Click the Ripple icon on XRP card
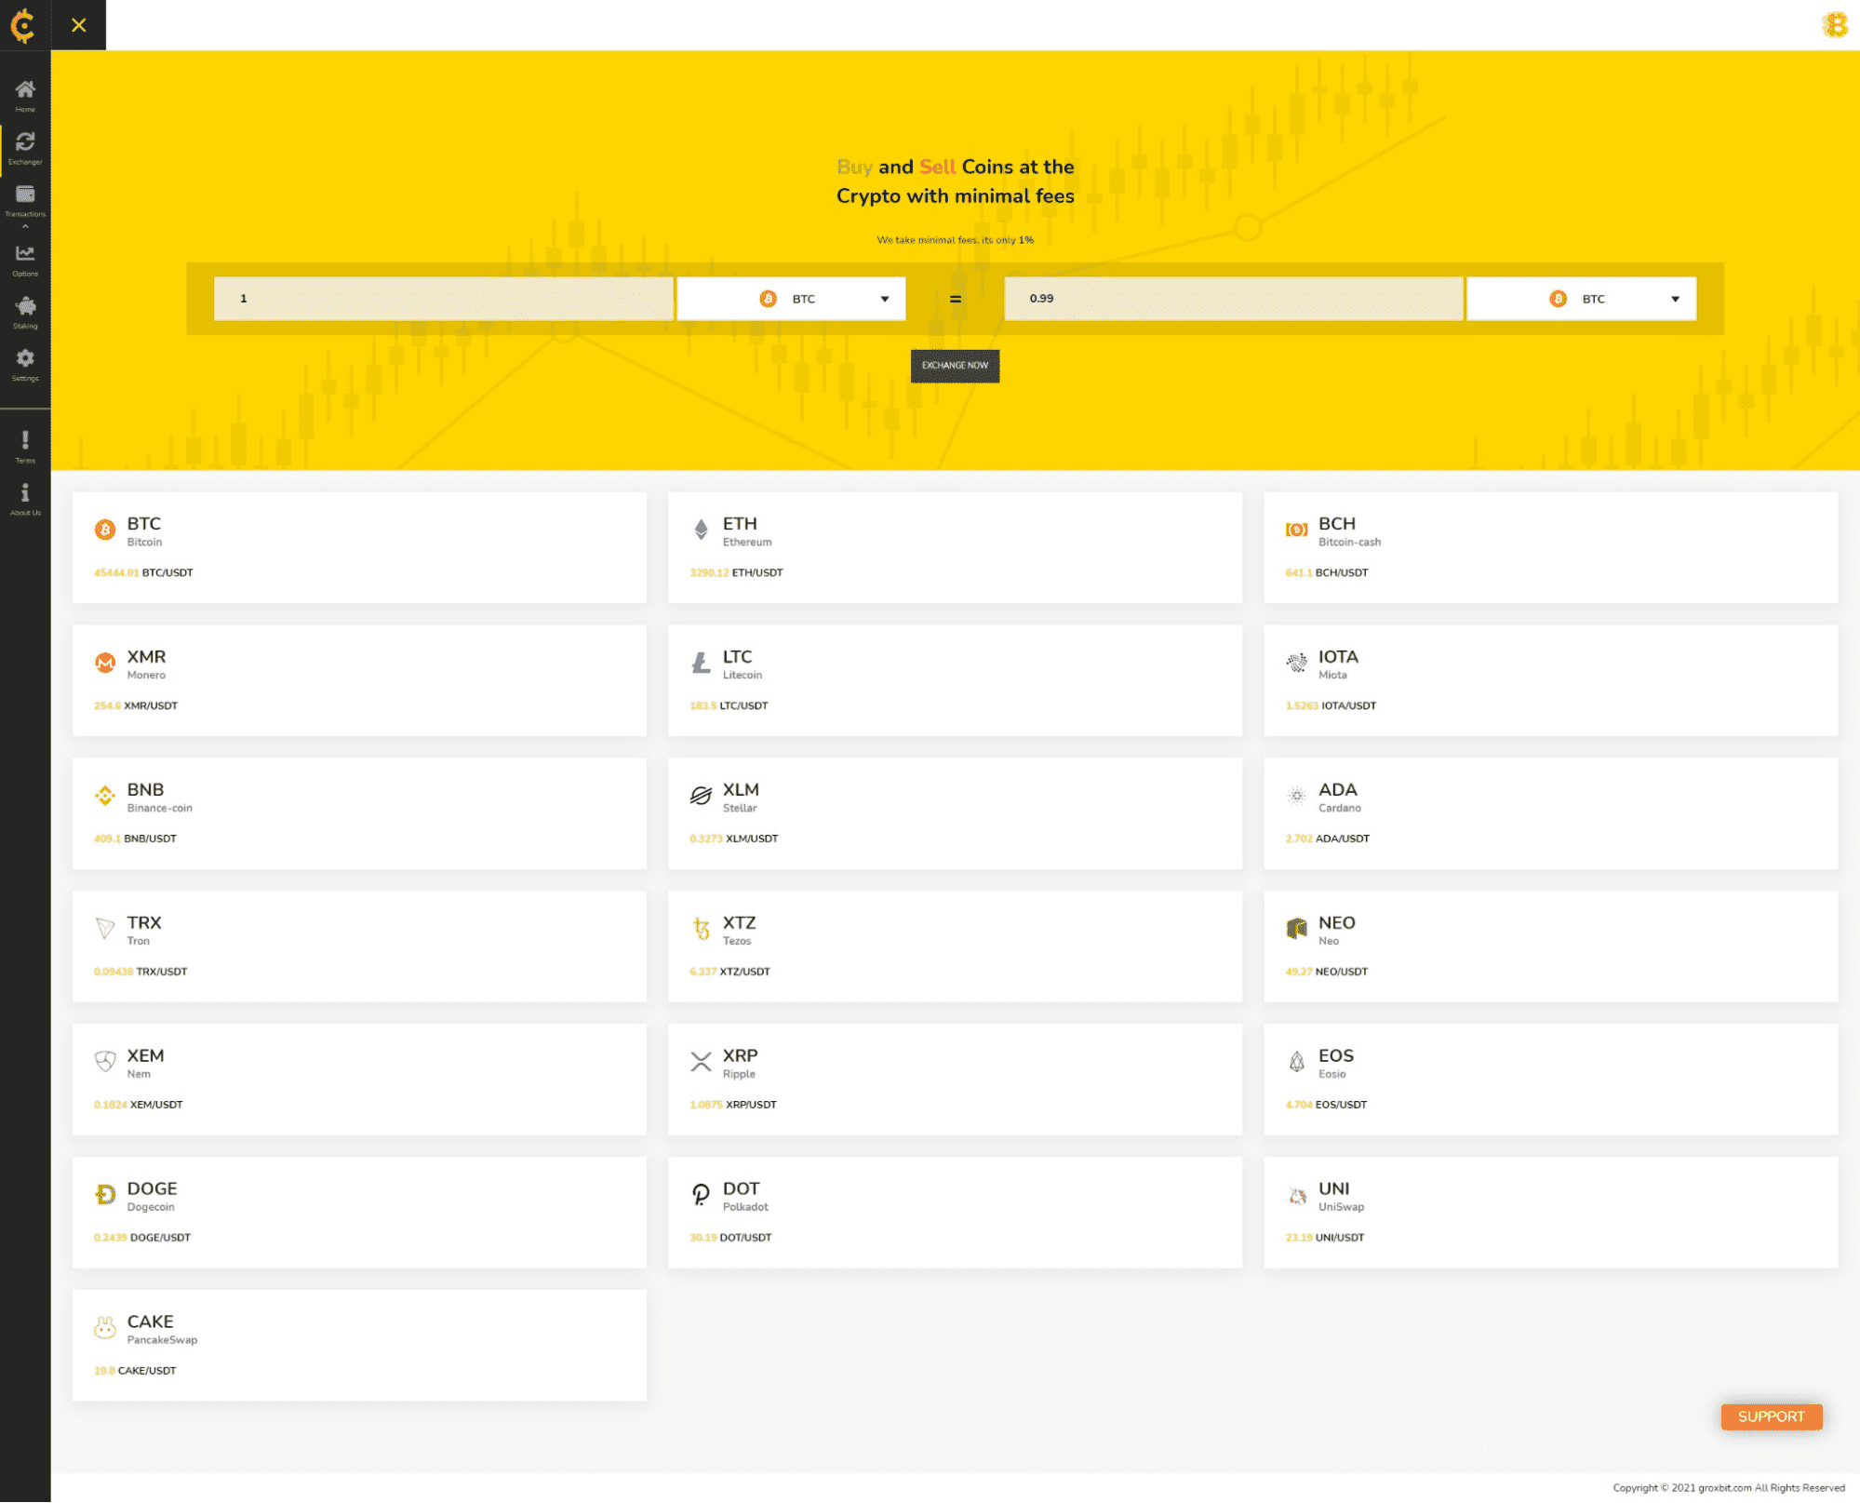Screen dimensions: 1860x1503 (701, 1062)
